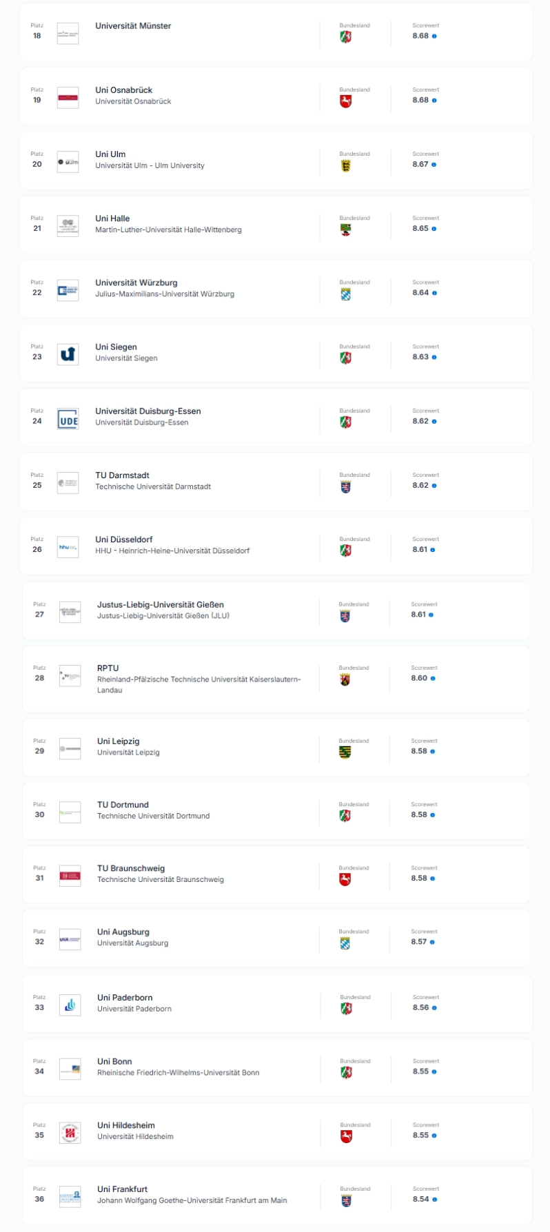Open Justus-Liebig-Universität Gießen title link
The height and width of the screenshot is (1232, 550).
click(161, 605)
